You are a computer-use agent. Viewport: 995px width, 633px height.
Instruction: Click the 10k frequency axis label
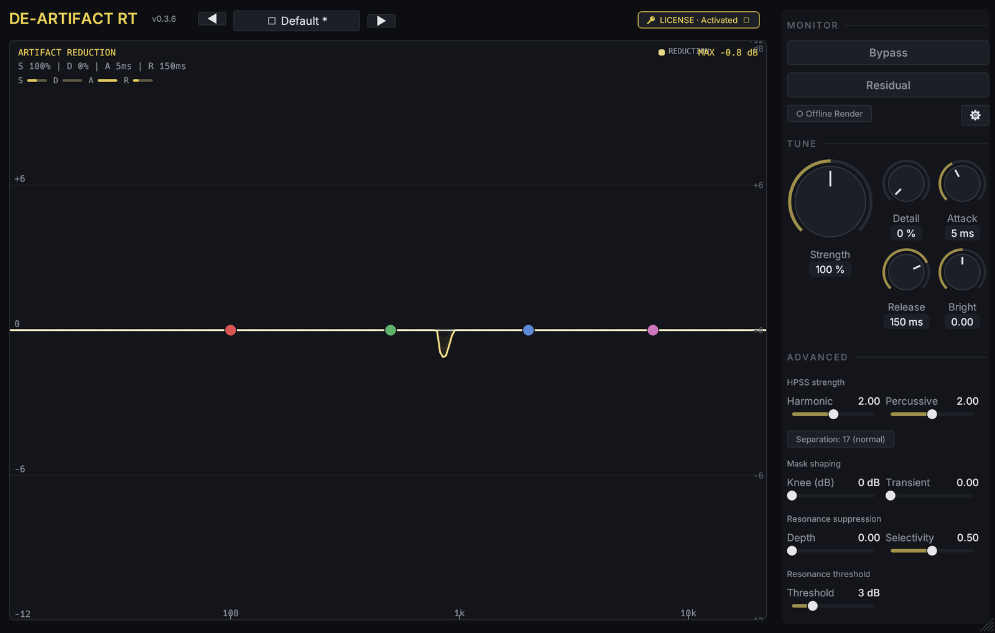[688, 613]
